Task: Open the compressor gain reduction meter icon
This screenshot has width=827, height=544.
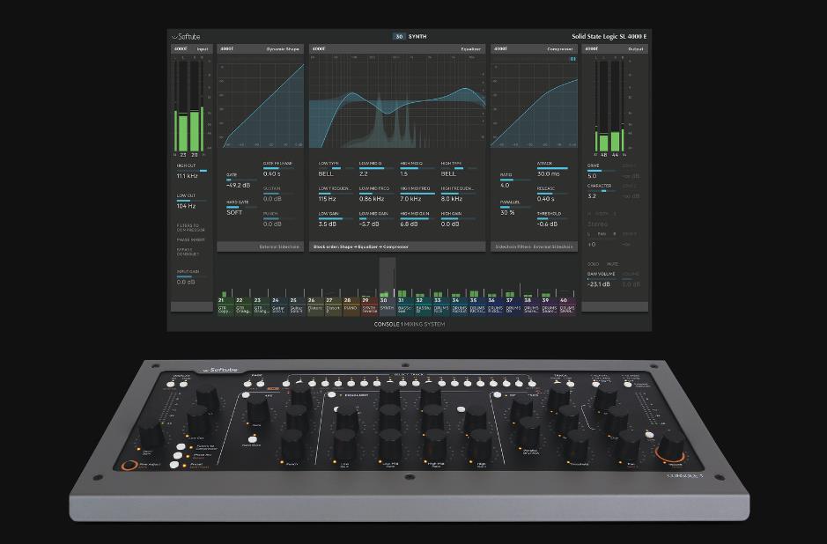Action: 572,59
